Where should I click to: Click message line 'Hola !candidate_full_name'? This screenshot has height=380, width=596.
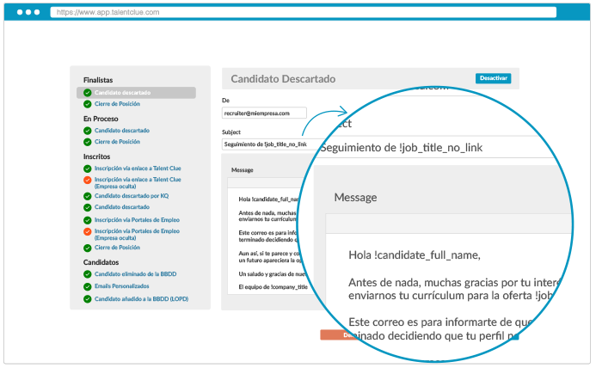tap(268, 199)
